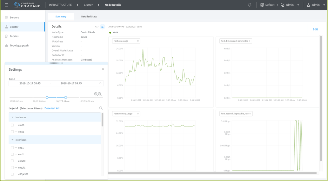Collapse the interfaces legend group

click(x=13, y=140)
